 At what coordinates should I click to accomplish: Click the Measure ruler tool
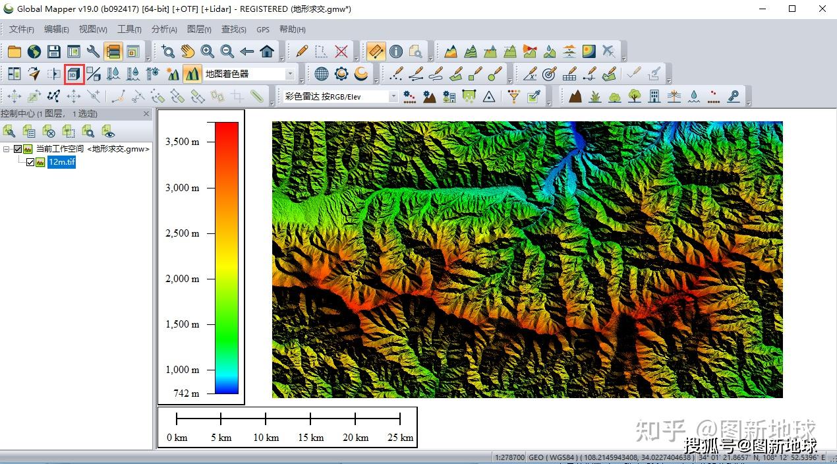coord(376,51)
